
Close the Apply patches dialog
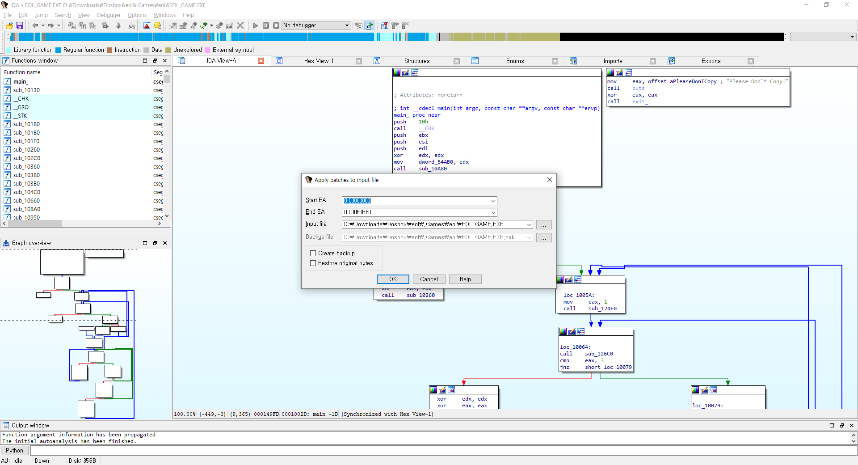pyautogui.click(x=550, y=180)
